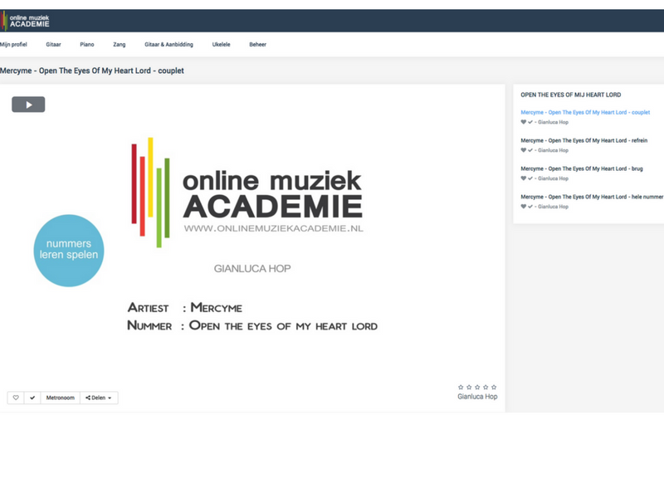Open the Zang menu
Viewport: 664px width, 498px height.
coord(120,44)
